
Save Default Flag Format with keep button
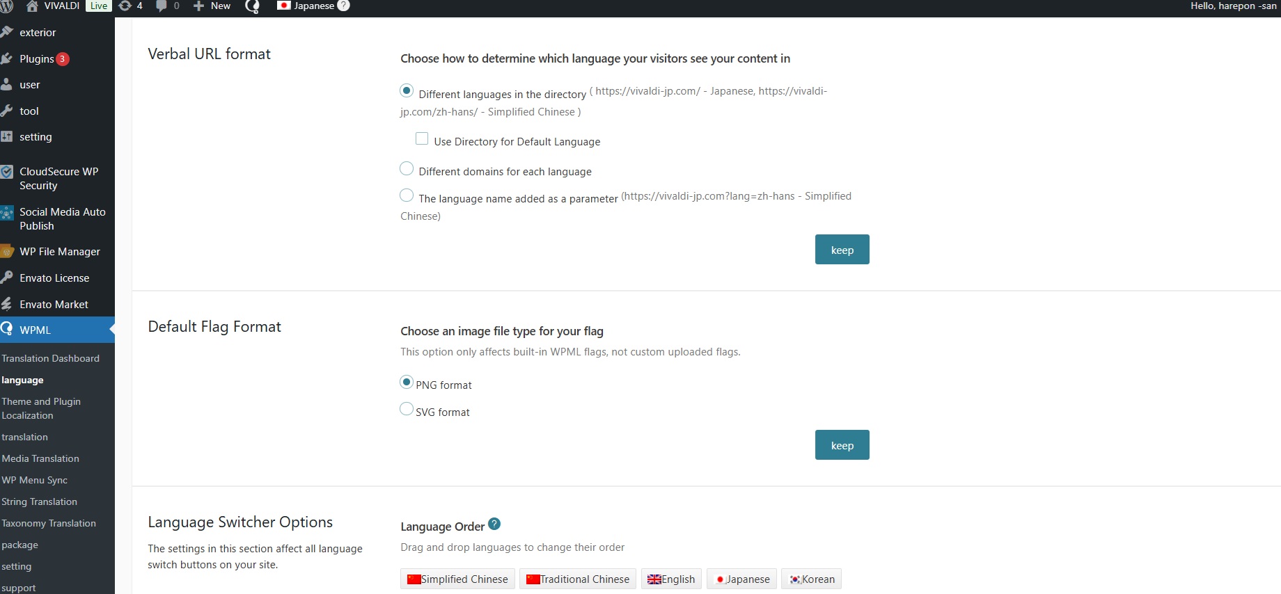842,445
